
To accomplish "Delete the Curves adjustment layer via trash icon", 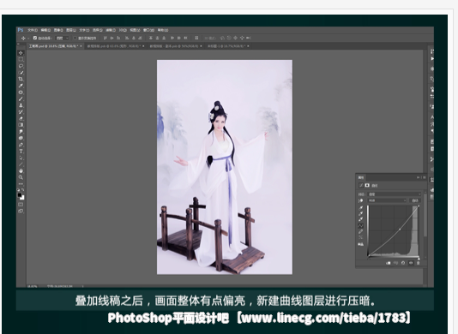I will coord(418,263).
